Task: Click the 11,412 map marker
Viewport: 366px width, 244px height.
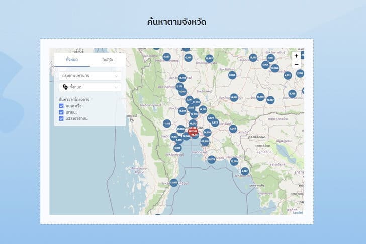Action: 167,124
